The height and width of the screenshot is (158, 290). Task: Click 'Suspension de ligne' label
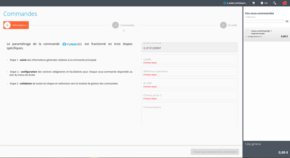(x=258, y=33)
